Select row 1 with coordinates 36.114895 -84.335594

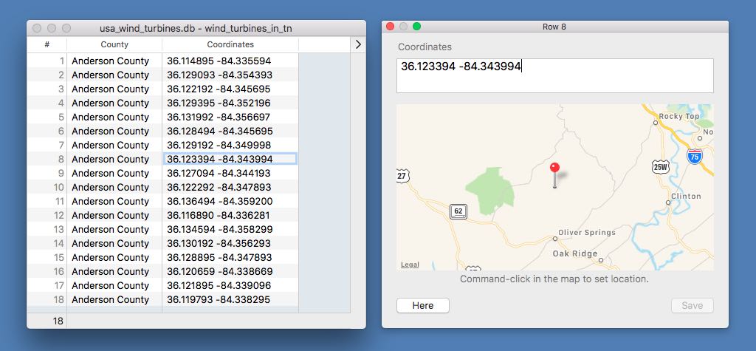(219, 61)
